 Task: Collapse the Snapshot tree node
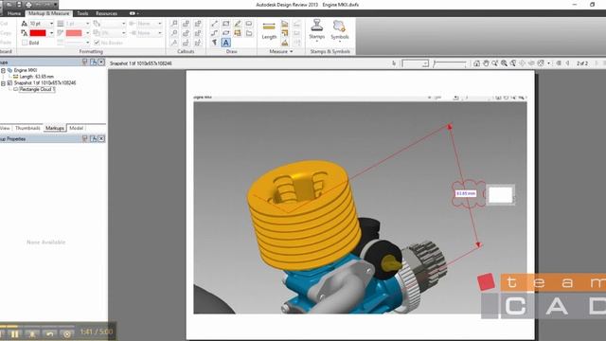[x=3, y=83]
